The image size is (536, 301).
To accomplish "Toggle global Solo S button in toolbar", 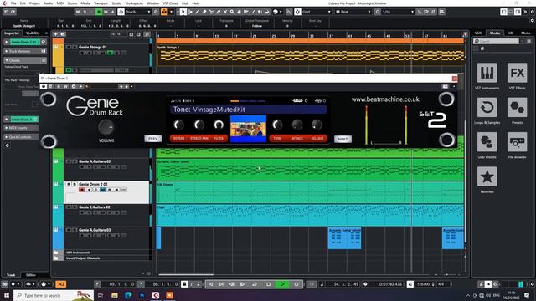I will [x=85, y=12].
